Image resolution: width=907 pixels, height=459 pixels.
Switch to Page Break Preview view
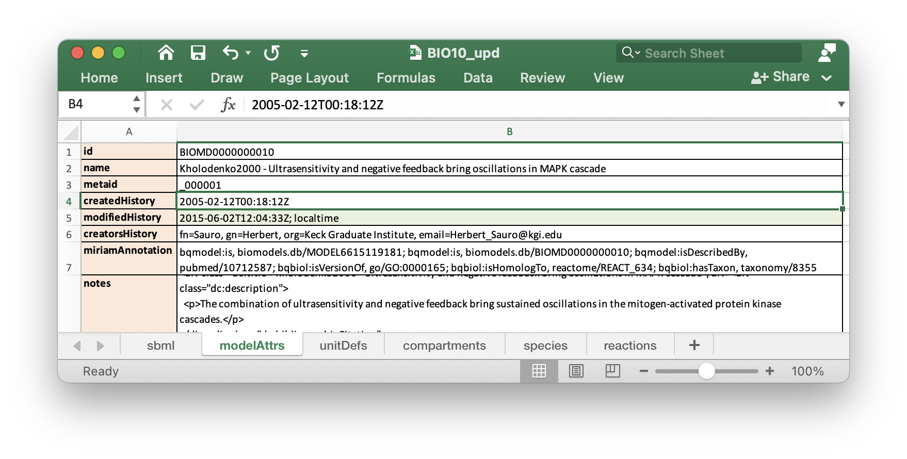click(613, 371)
